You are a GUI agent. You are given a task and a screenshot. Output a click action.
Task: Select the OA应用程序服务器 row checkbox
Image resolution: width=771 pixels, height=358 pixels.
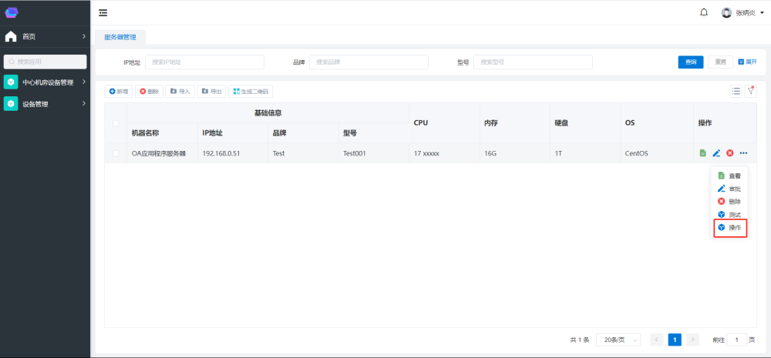(116, 153)
